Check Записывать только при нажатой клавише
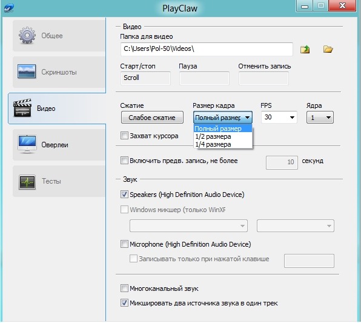The image size is (361, 323). (x=133, y=259)
